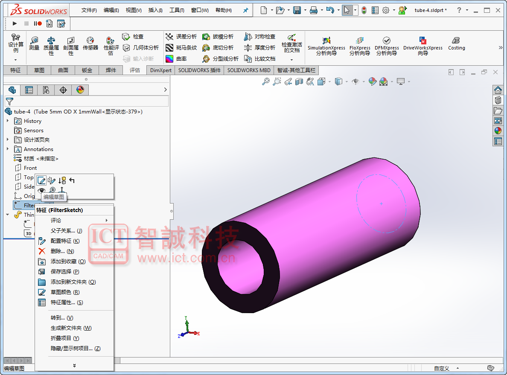Screen dimensions: 507x375
Task: Toggle Curvature display
Action: coord(176,58)
